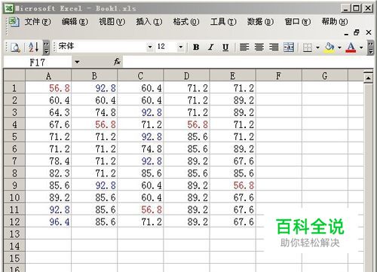
Task: Expand Standard toolbar options chevron
Action: (46, 47)
